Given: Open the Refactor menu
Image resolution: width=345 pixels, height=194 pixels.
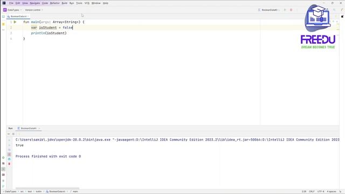Looking at the screenshot, I should pos(55,3).
